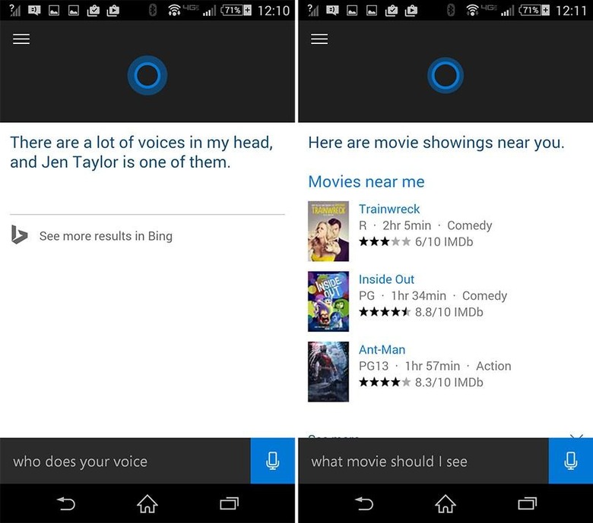Tap recent apps button on right screen
This screenshot has width=593, height=523.
coord(527,503)
